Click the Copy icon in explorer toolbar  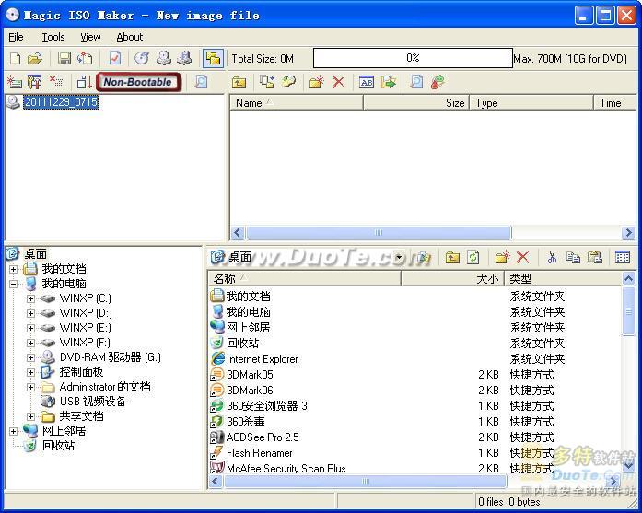[573, 257]
